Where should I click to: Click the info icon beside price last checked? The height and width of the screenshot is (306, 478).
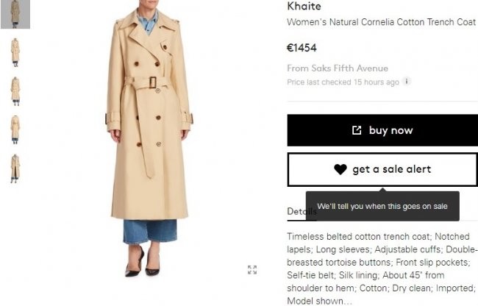407,82
